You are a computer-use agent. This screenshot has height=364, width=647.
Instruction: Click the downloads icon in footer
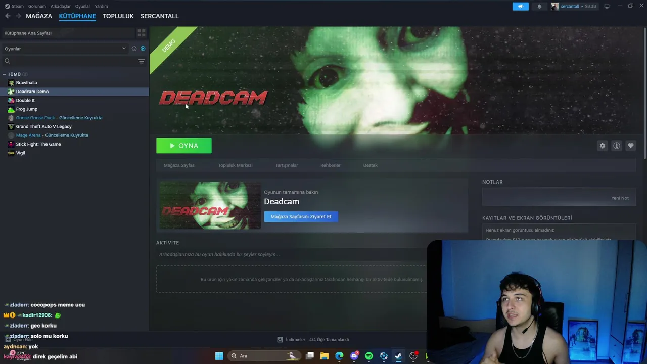click(280, 340)
